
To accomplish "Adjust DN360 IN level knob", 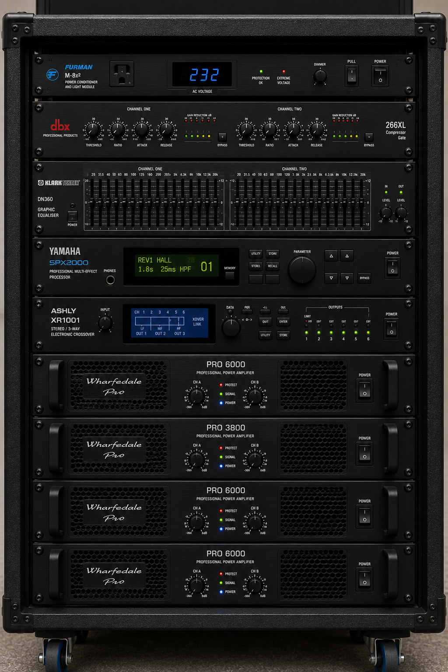I will pyautogui.click(x=386, y=213).
